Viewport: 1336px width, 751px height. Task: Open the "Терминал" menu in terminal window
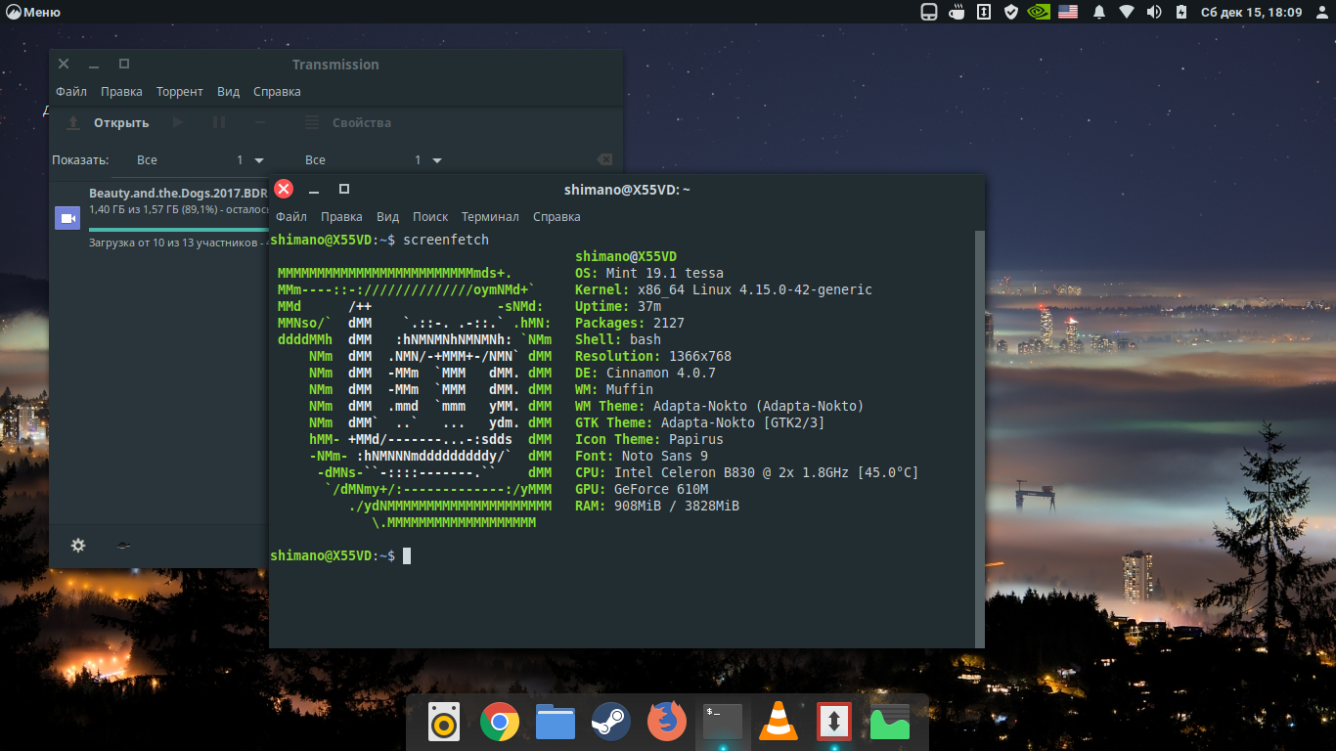tap(490, 217)
